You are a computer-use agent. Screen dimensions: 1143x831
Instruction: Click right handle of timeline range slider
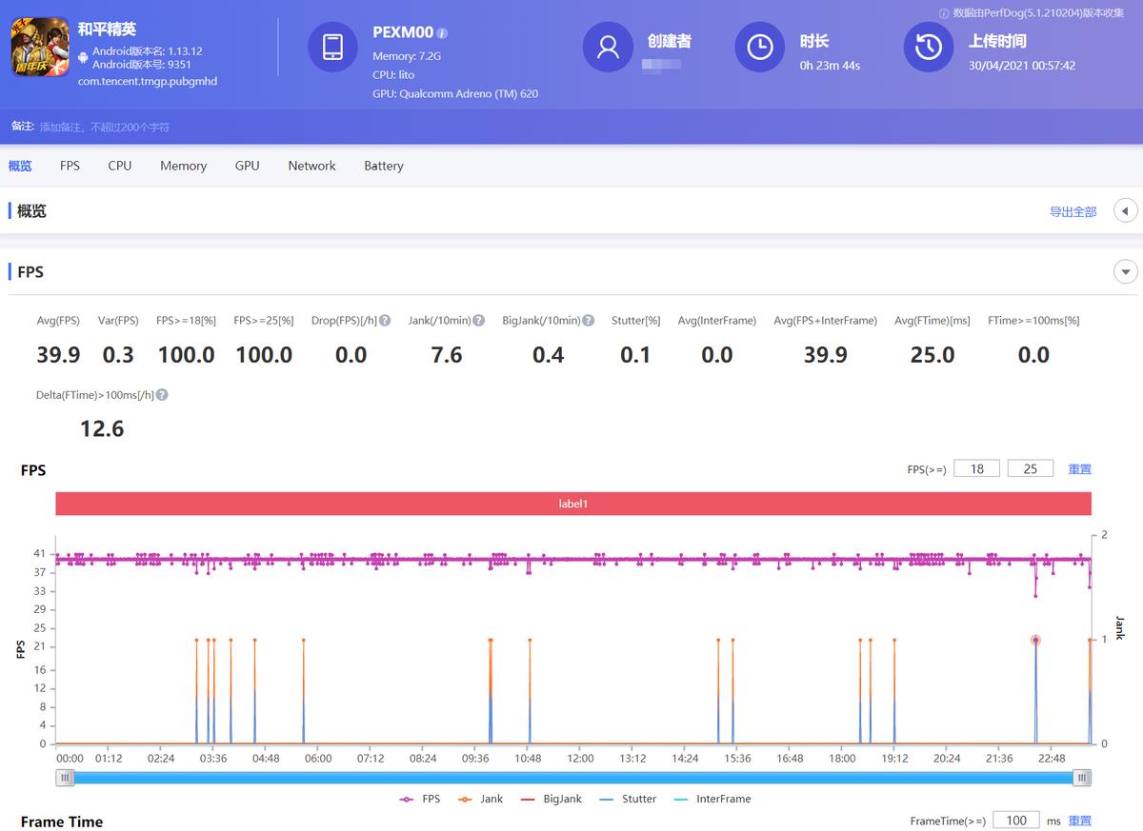point(1081,778)
